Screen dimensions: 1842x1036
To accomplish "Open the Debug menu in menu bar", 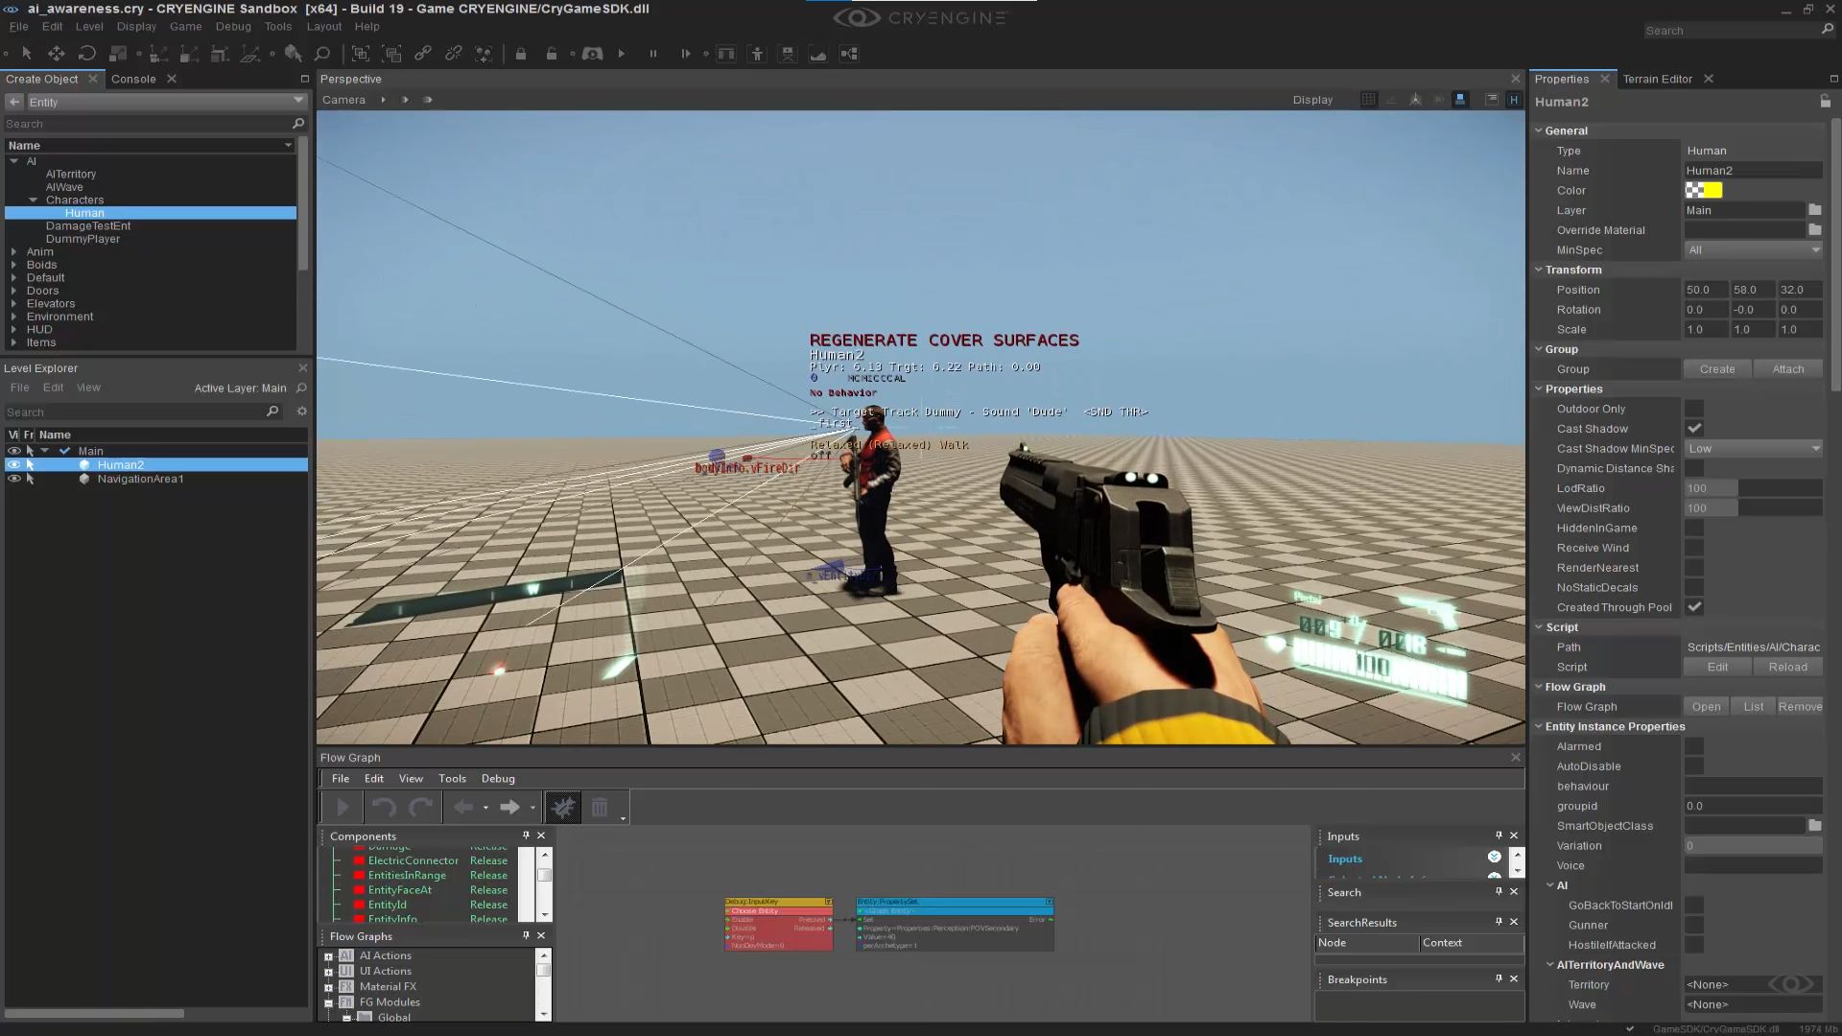I will pyautogui.click(x=233, y=27).
